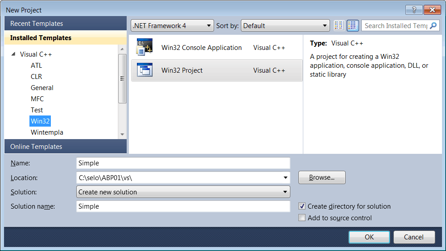Screen dimensions: 446x251
Task: Open the Solution 'Create new solution' dropdown
Action: tap(183, 192)
